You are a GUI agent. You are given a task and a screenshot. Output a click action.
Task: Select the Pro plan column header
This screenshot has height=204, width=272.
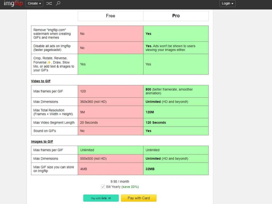point(176,16)
